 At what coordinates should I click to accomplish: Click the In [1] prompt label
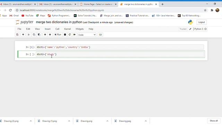coord(30,47)
